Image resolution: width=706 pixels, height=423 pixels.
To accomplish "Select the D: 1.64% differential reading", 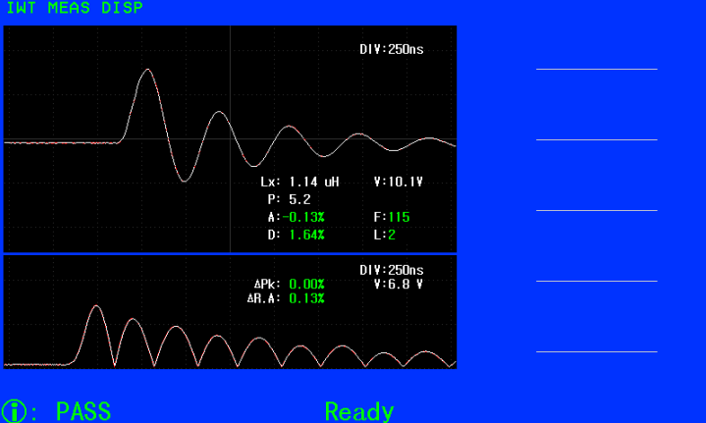I will coord(293,235).
